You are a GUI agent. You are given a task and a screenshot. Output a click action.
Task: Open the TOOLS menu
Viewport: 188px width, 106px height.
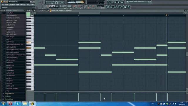click(x=28, y=5)
